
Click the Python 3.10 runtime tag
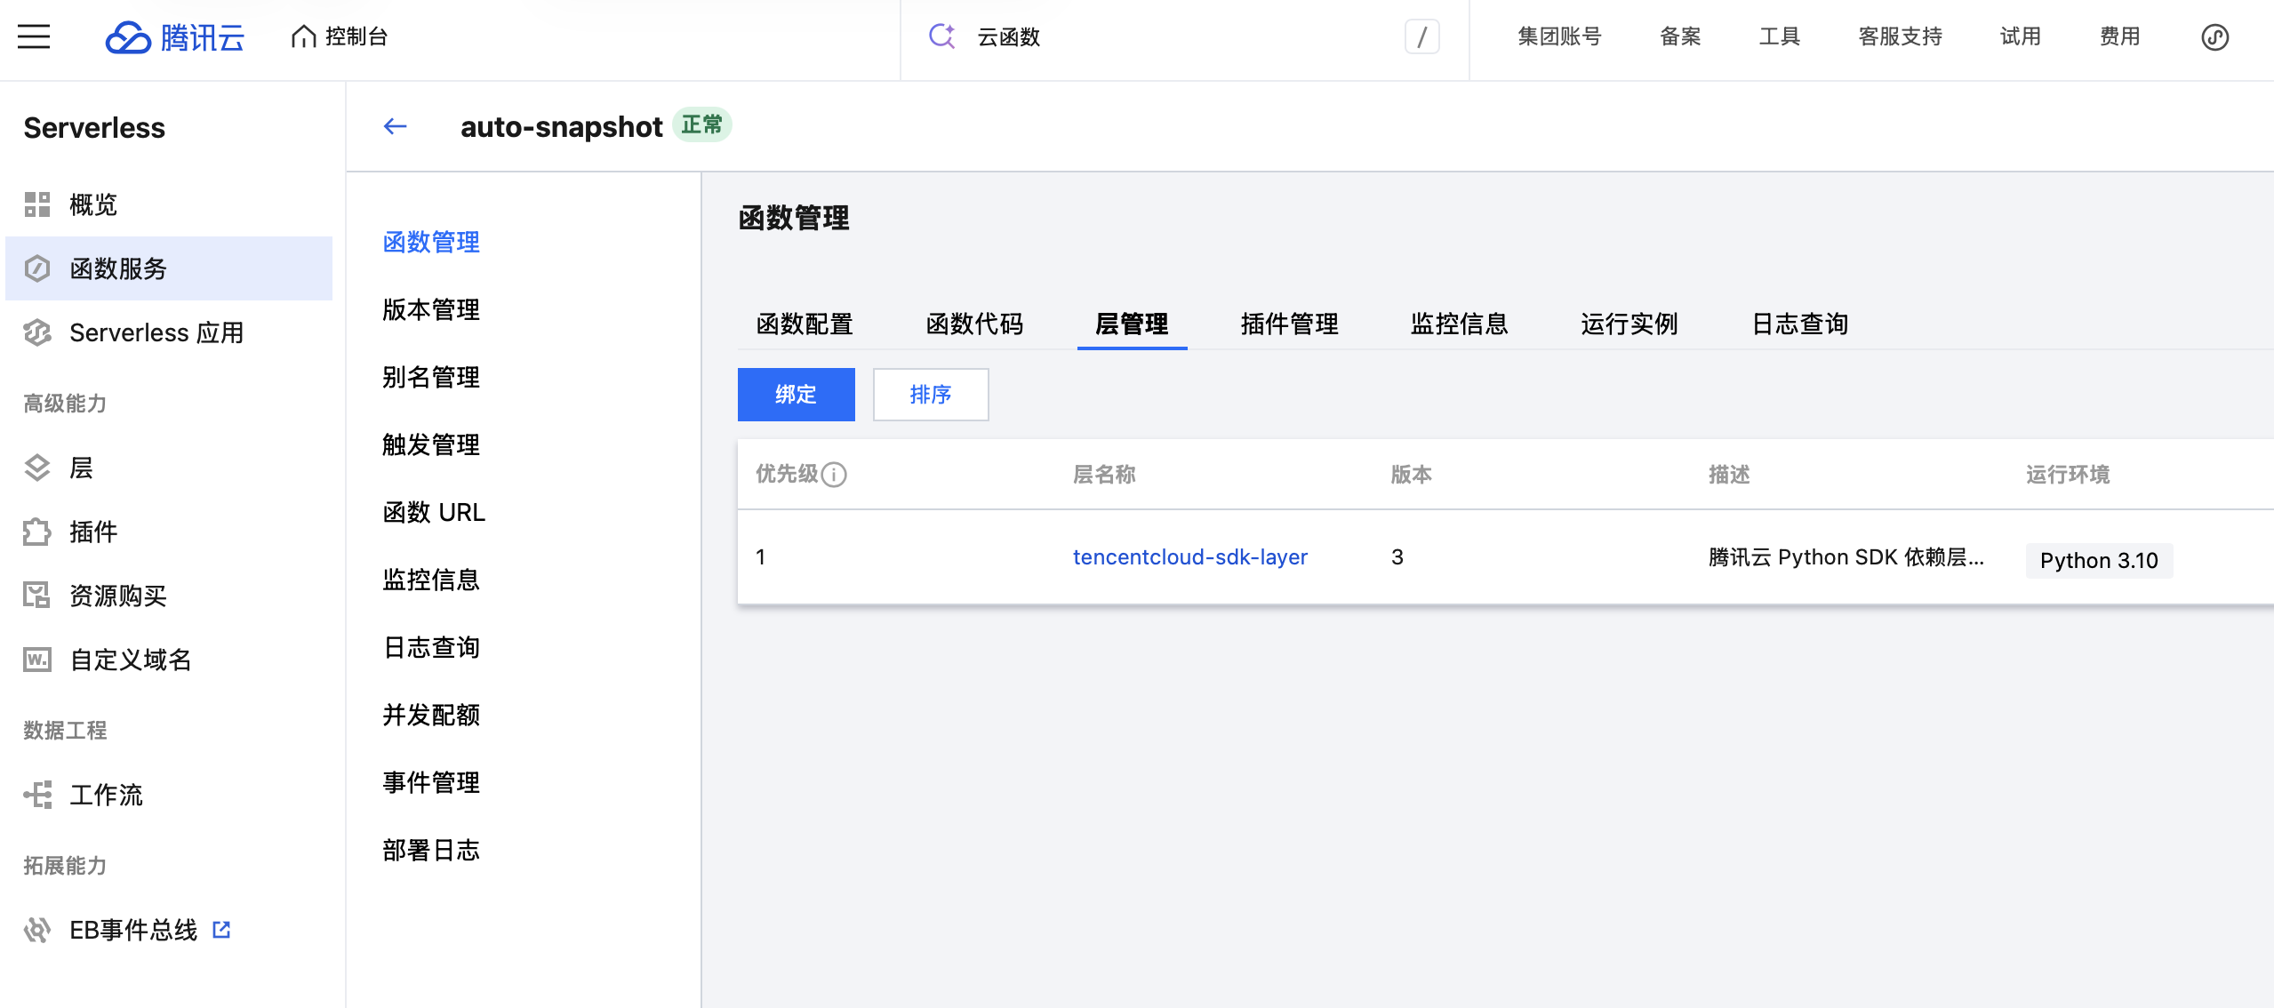2099,560
